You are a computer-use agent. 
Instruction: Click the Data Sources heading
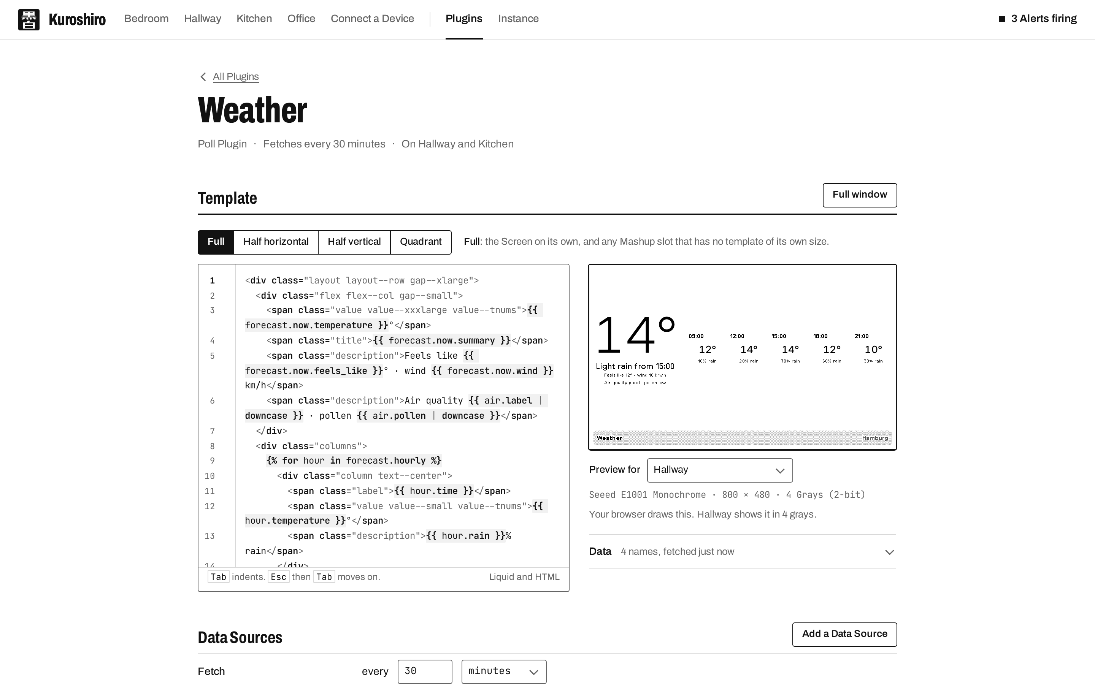tap(240, 637)
